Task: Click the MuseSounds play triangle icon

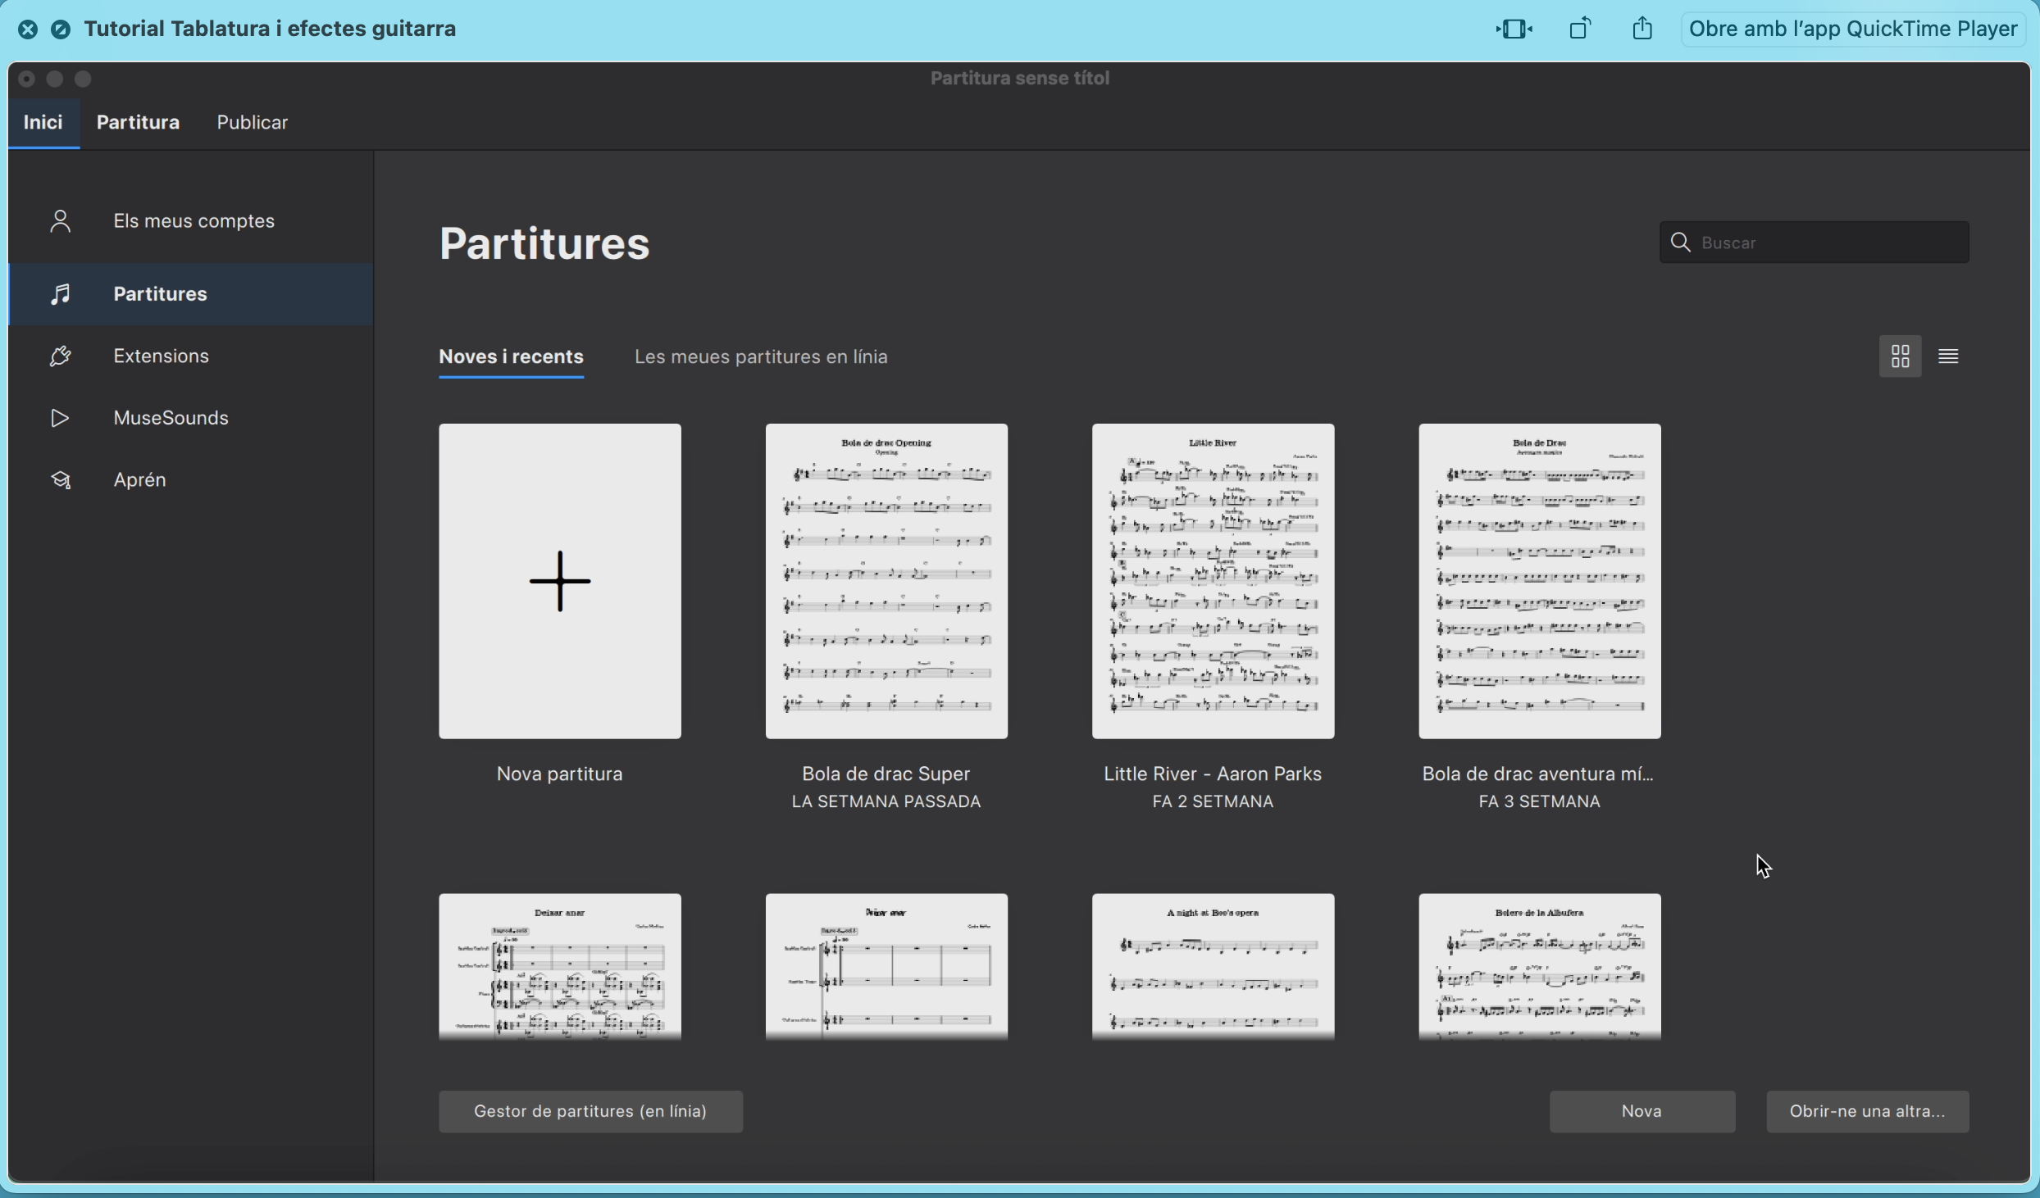Action: (60, 418)
